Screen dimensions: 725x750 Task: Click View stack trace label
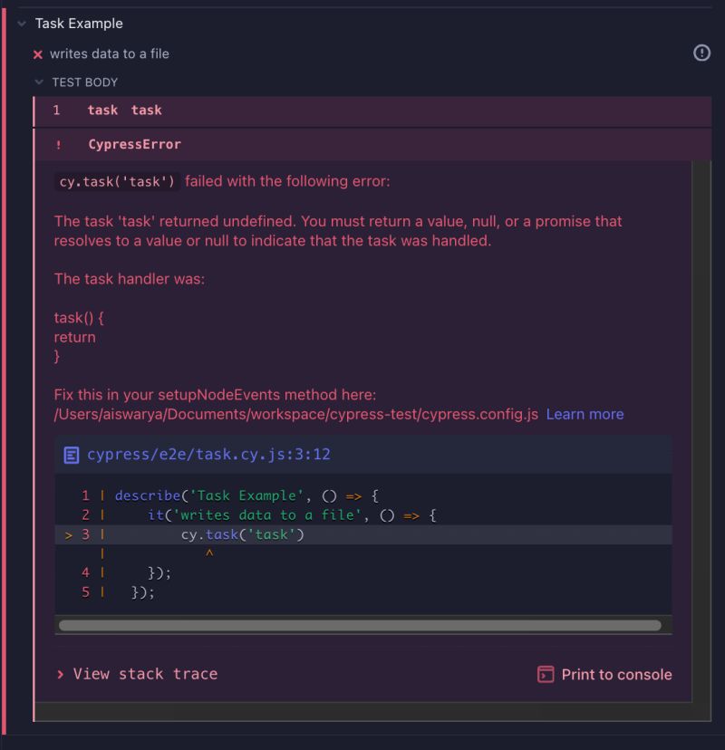click(146, 675)
